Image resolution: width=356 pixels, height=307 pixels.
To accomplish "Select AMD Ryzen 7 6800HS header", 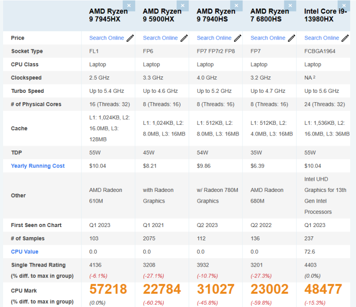I will (270, 15).
